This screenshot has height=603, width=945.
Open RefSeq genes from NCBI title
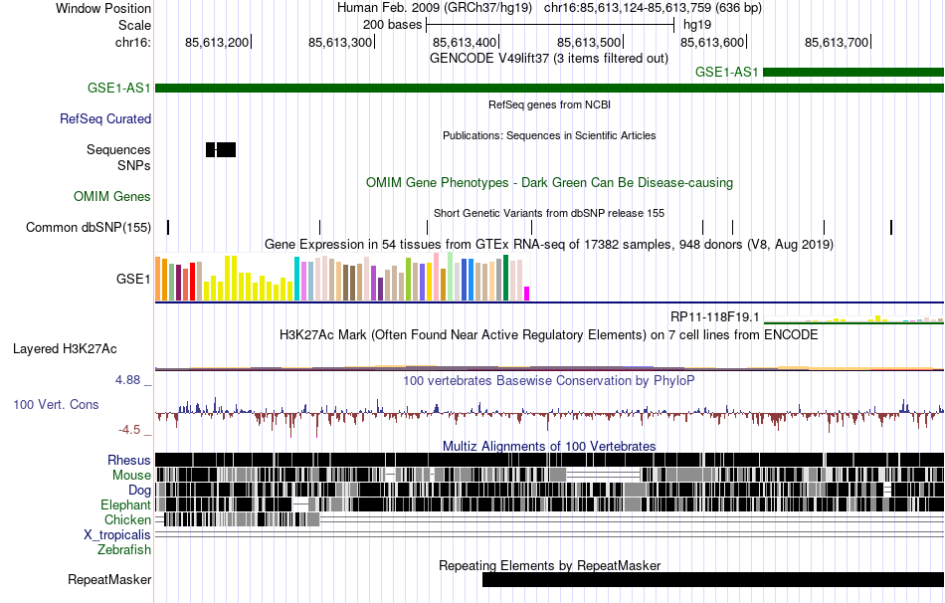click(549, 104)
